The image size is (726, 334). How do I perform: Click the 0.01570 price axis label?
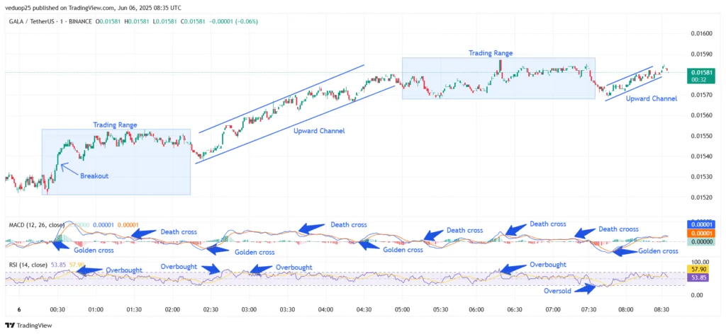coord(702,95)
